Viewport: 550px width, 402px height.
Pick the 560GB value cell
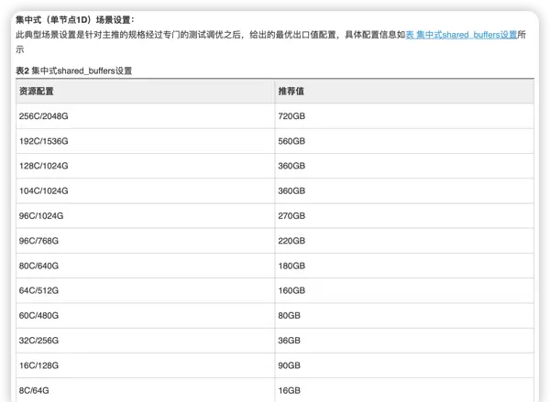(291, 141)
